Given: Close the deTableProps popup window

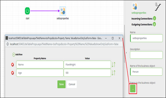Looking at the screenshot, I should pos(119,38).
